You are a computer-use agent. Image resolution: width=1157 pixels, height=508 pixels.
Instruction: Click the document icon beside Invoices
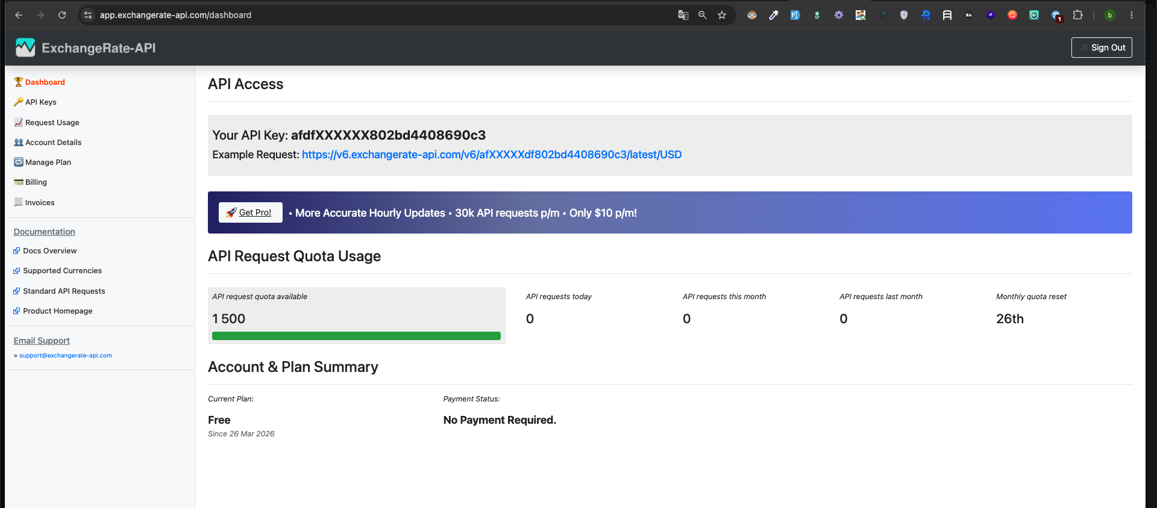(x=19, y=202)
